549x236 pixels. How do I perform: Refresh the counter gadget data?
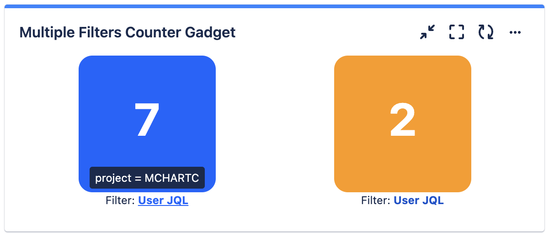pos(485,32)
